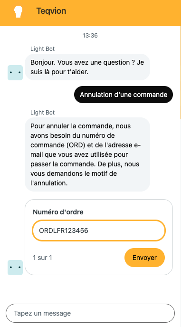The width and height of the screenshot is (181, 327).
Task: Click the 'Pour annuler la commande' bot message
Action: click(87, 154)
